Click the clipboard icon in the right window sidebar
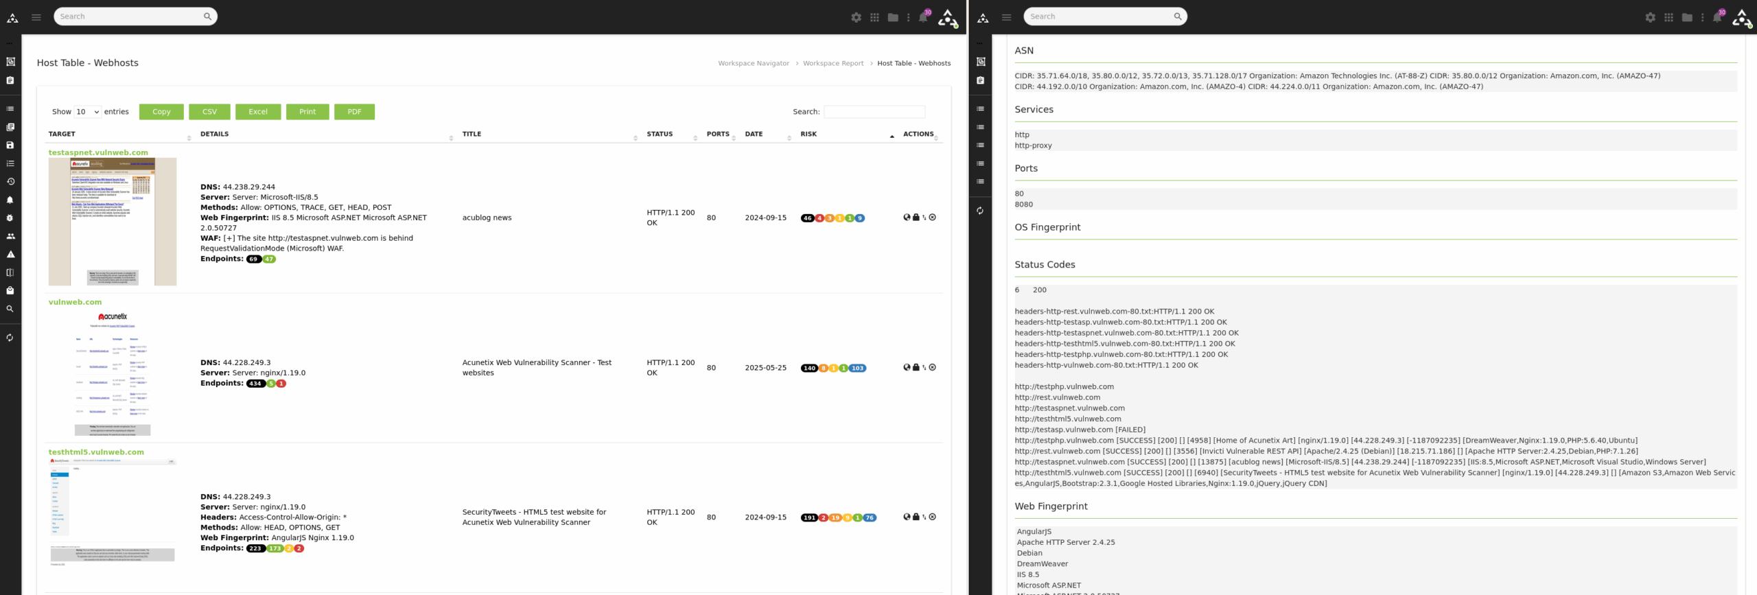 (x=980, y=80)
